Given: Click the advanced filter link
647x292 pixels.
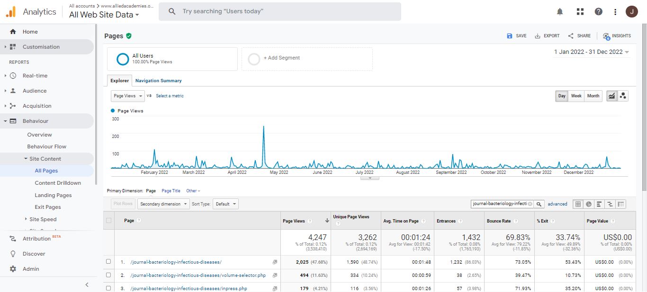Looking at the screenshot, I should click(557, 204).
